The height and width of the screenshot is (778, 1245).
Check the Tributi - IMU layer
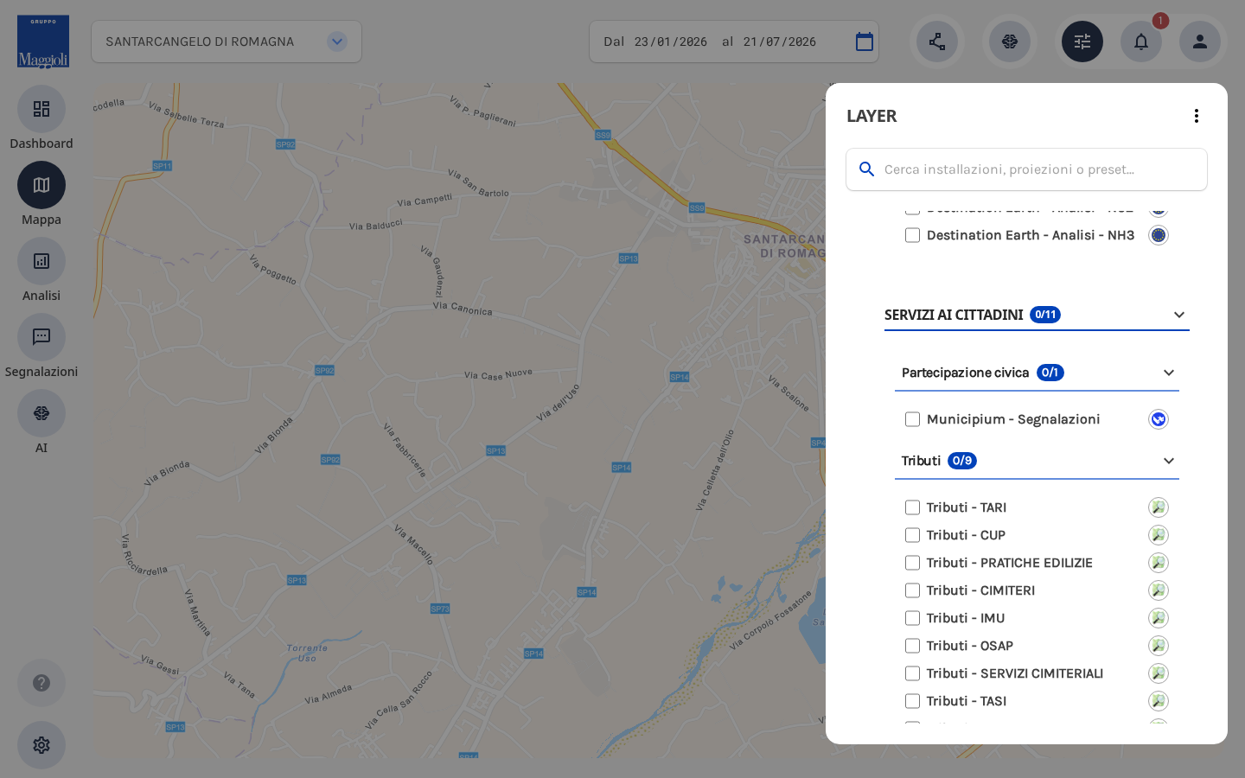912,618
